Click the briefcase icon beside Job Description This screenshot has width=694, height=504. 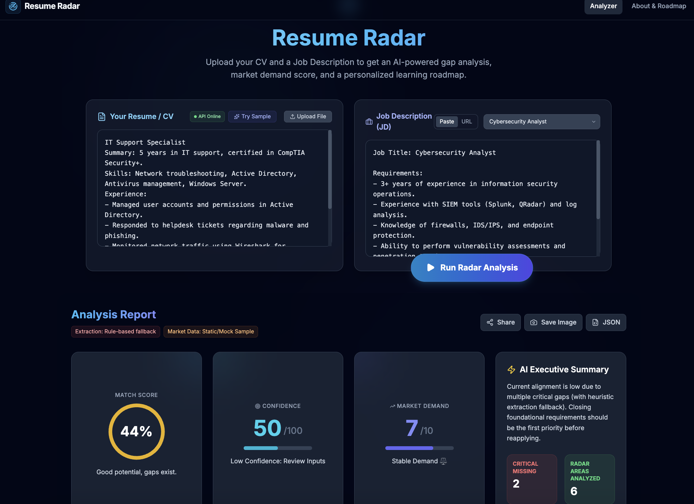point(369,122)
